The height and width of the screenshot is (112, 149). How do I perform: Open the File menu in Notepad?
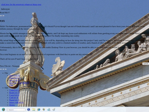click(6, 73)
